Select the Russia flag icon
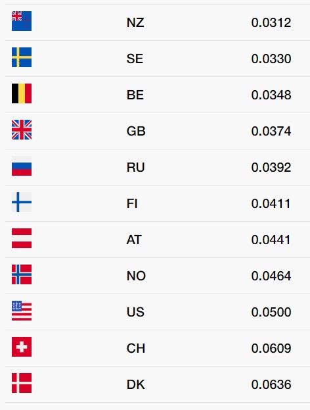310x410 pixels. [22, 166]
